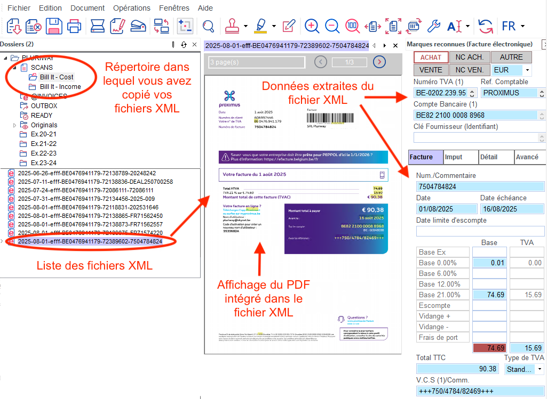Set document type to AUTRE
The width and height of the screenshot is (547, 399).
(x=511, y=57)
